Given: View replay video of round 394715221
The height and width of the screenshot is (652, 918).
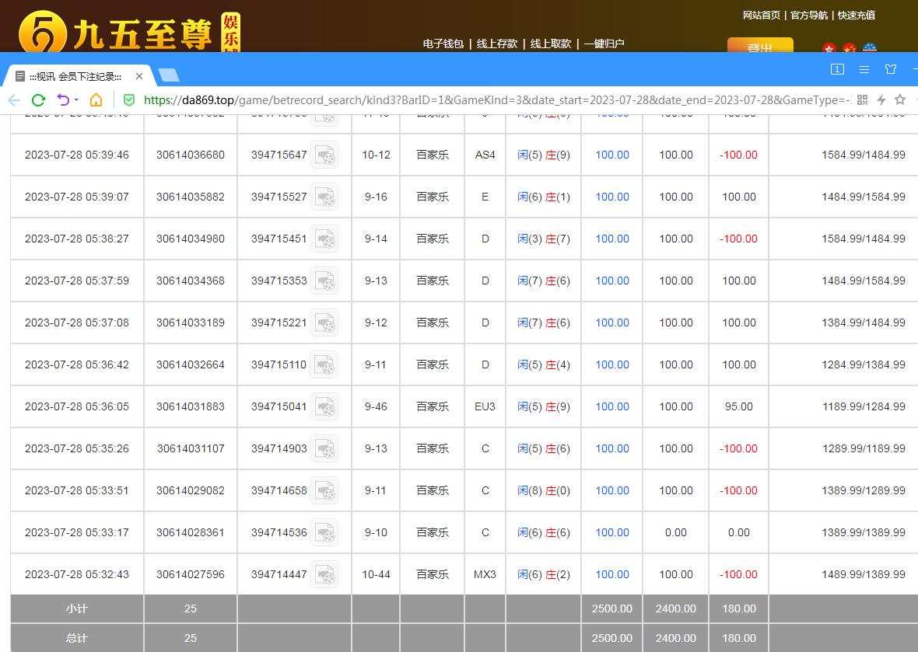Looking at the screenshot, I should (324, 323).
